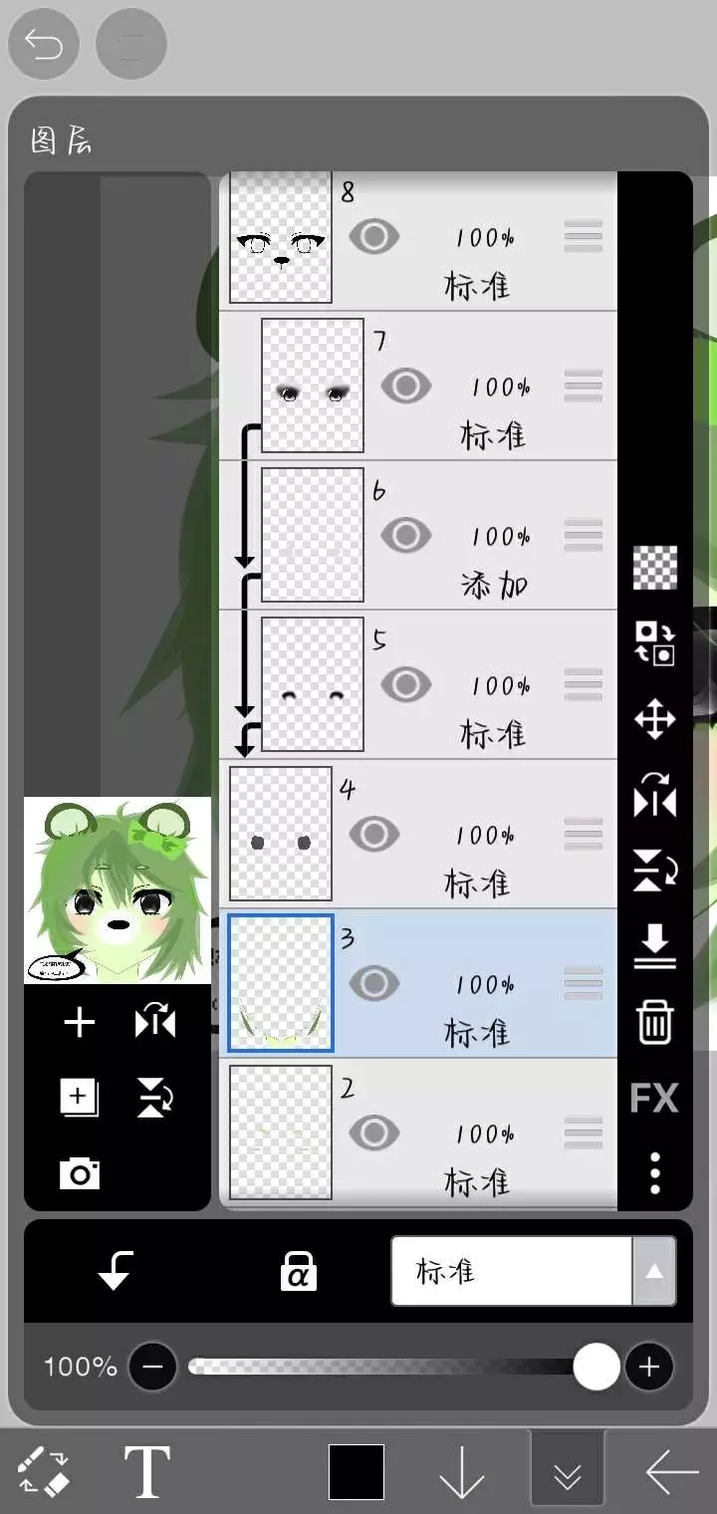Open the three-dot more options menu

(654, 1173)
